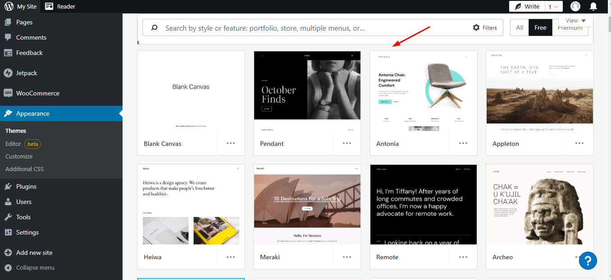
Task: Click the search magnifier icon
Action: point(154,28)
